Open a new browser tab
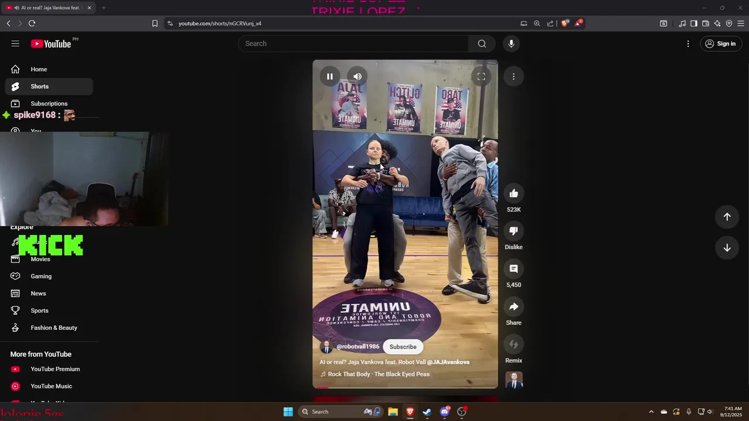The height and width of the screenshot is (421, 749). click(x=104, y=8)
